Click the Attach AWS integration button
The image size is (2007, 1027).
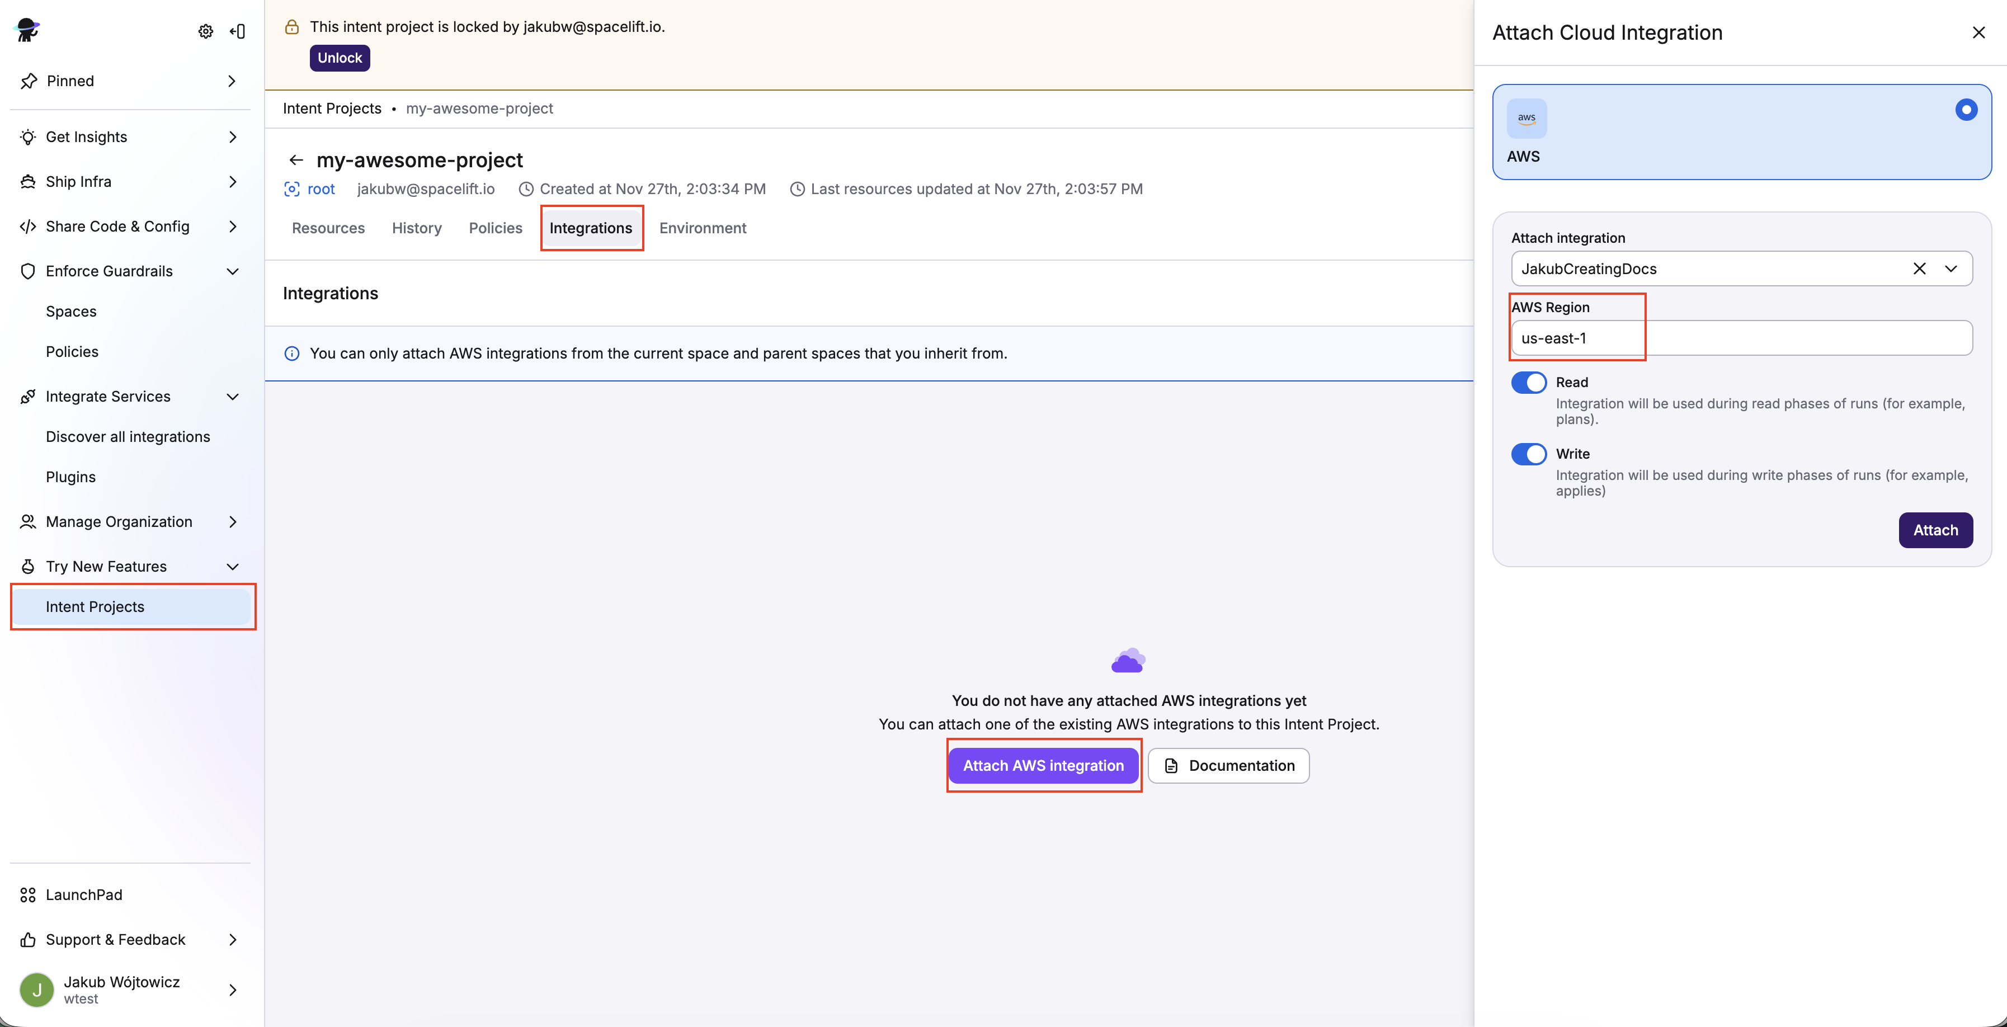1043,765
